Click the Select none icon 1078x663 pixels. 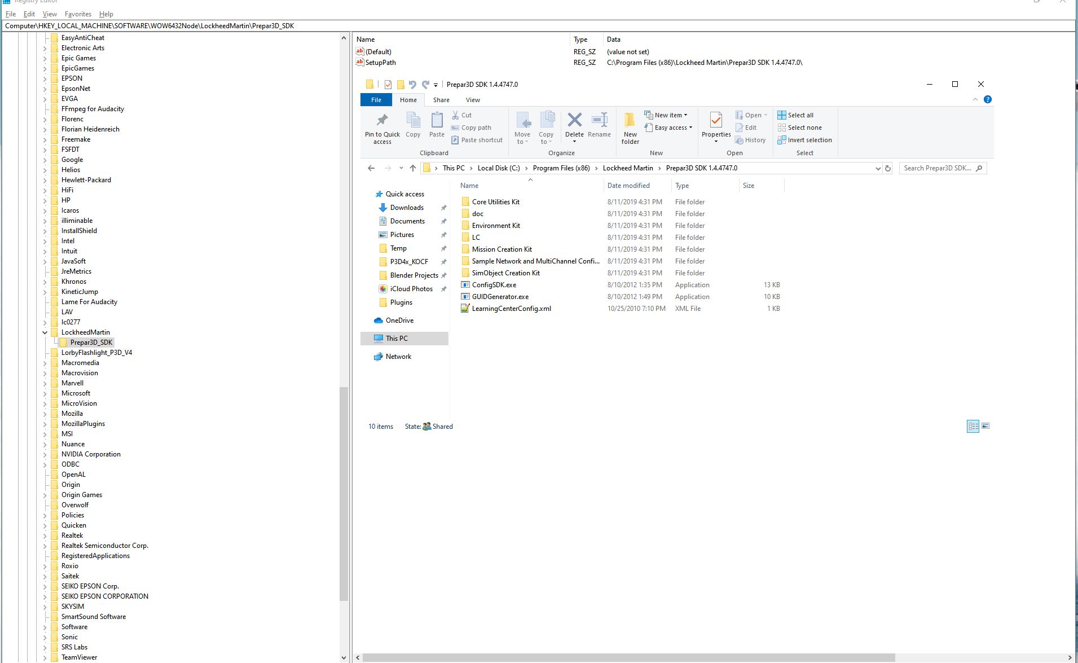point(782,128)
